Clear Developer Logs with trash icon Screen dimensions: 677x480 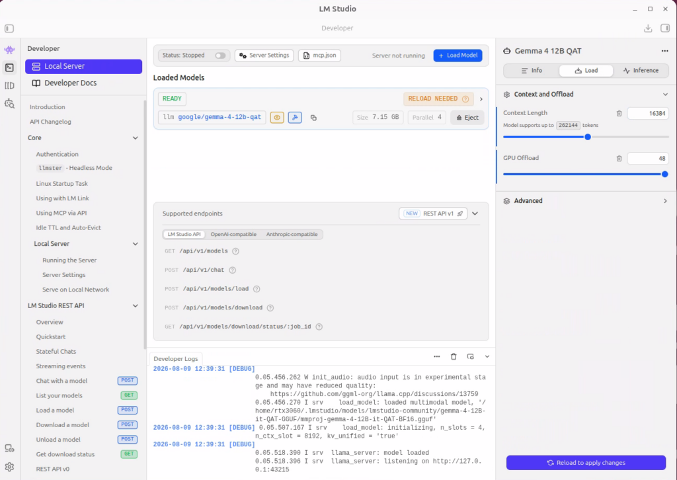[x=454, y=356]
